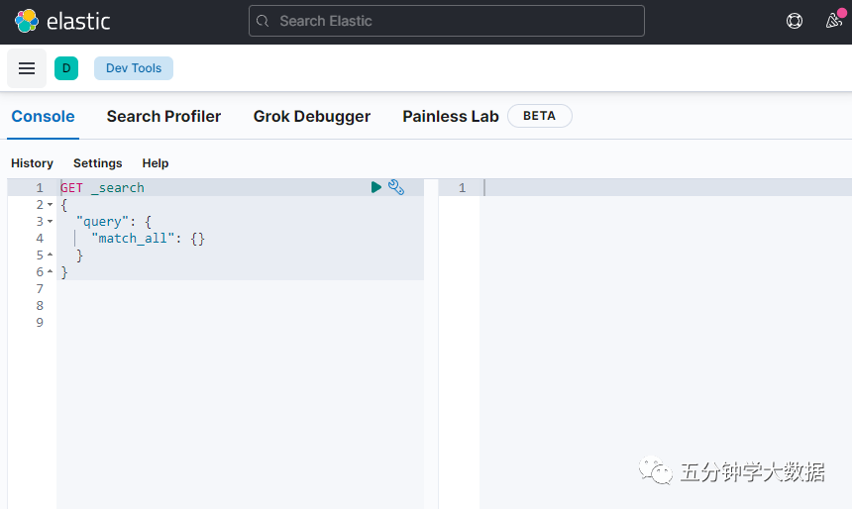
Task: Open the History menu
Action: 32,163
